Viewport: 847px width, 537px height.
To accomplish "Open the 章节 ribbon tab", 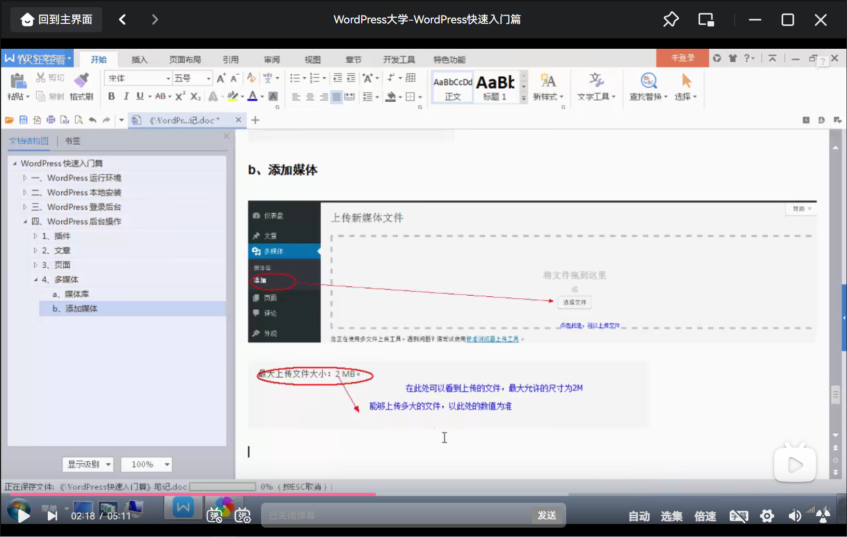I will [x=353, y=60].
